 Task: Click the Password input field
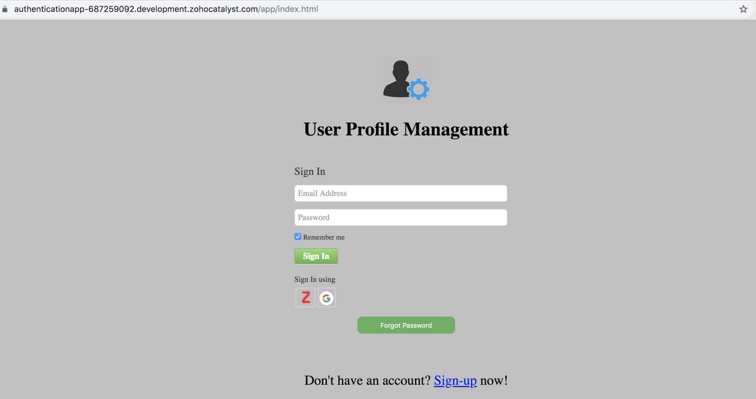click(x=400, y=217)
